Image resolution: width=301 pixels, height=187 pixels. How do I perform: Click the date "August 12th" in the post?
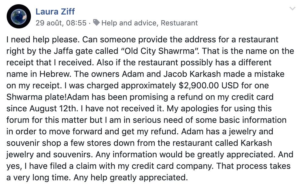tap(53, 109)
